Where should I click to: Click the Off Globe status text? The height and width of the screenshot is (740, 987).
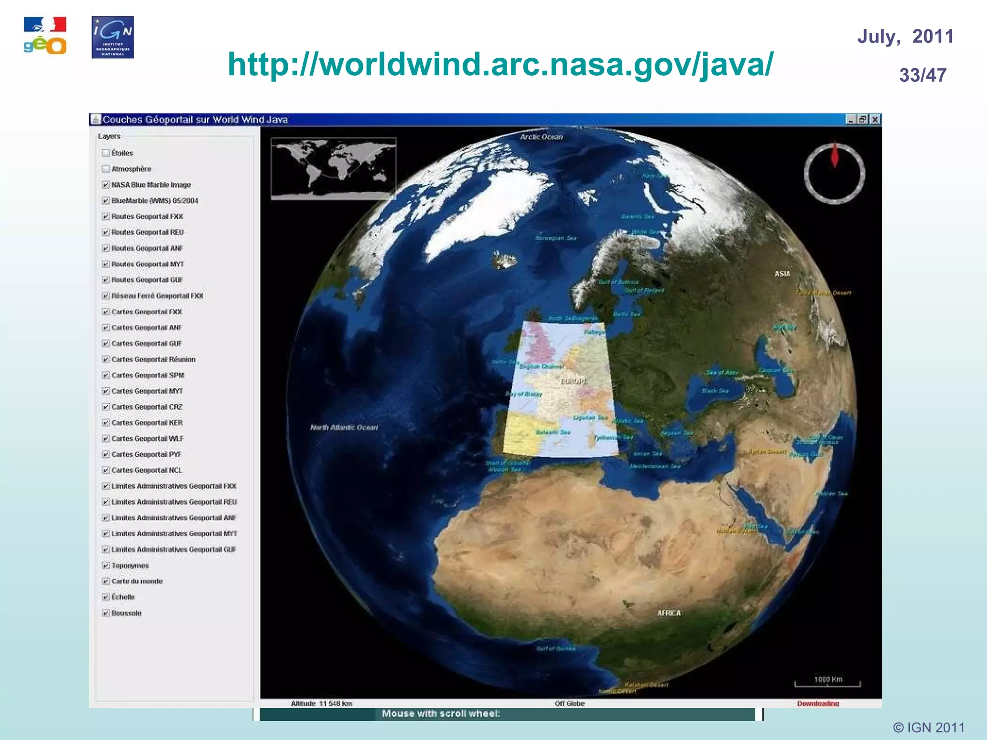[x=570, y=703]
